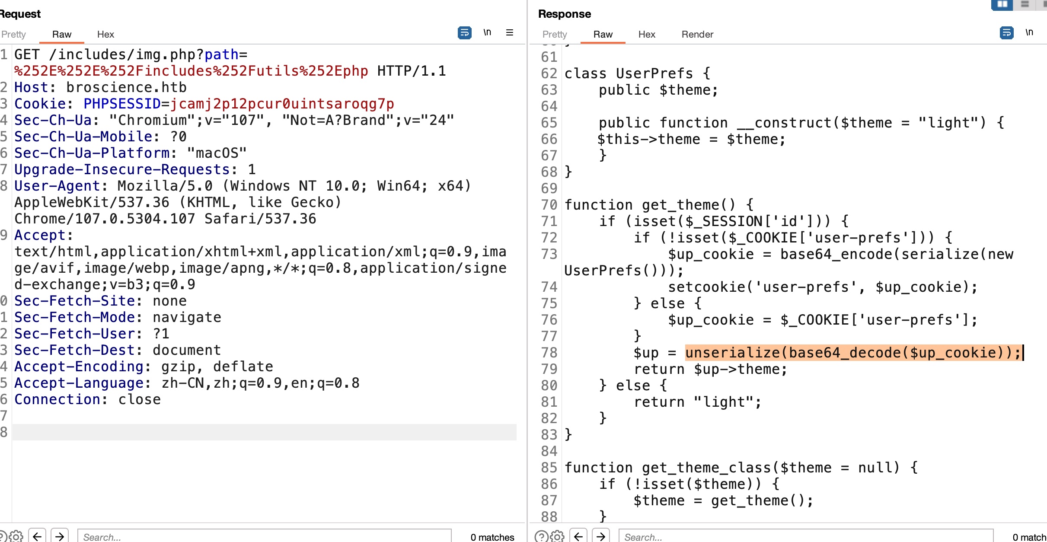Show non-printable \n characters in Response pane
The width and height of the screenshot is (1047, 542).
(1029, 32)
